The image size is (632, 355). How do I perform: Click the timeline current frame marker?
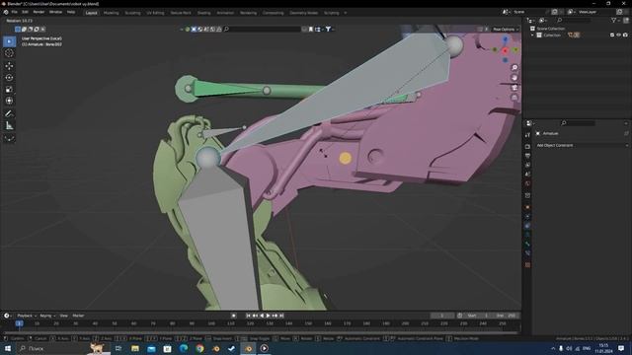point(19,323)
